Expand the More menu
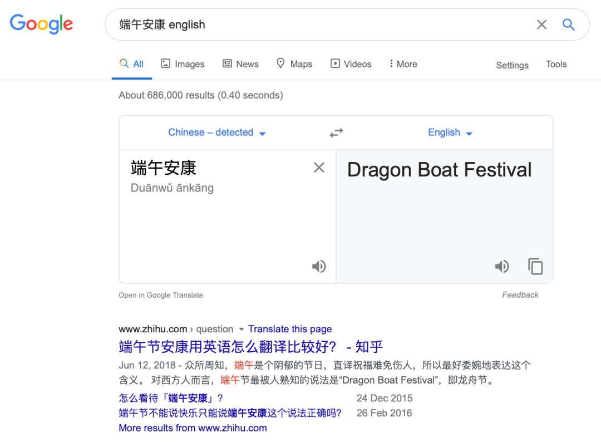The height and width of the screenshot is (442, 601). pyautogui.click(x=403, y=64)
